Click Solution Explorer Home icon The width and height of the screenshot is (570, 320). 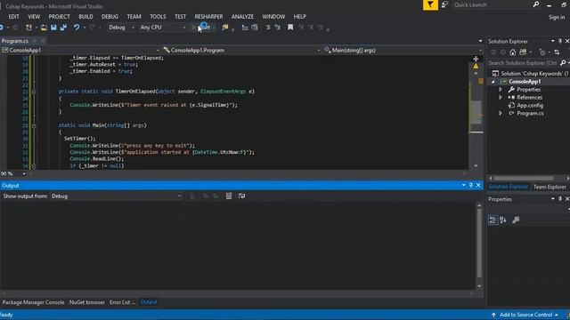(x=513, y=52)
